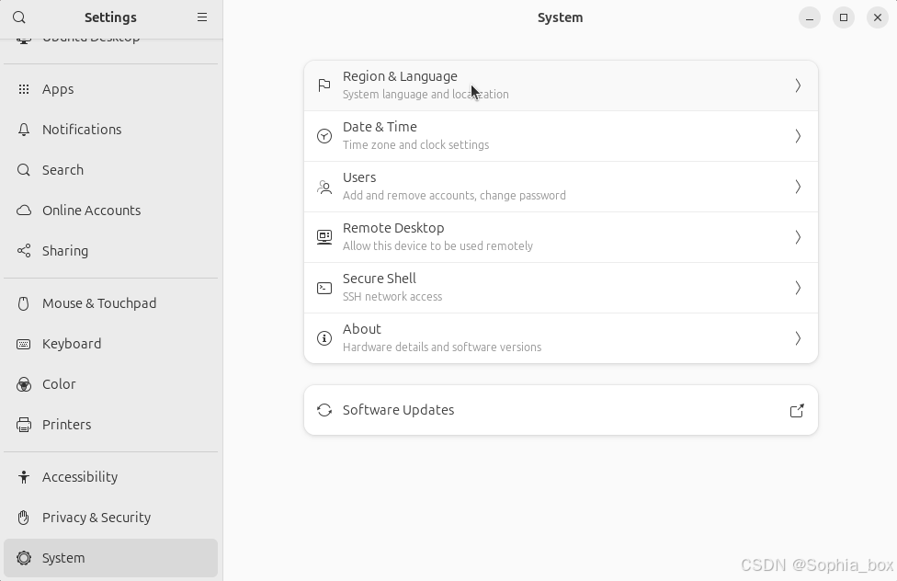Switch to the Keyboard settings panel
Image resolution: width=897 pixels, height=581 pixels.
pos(72,344)
